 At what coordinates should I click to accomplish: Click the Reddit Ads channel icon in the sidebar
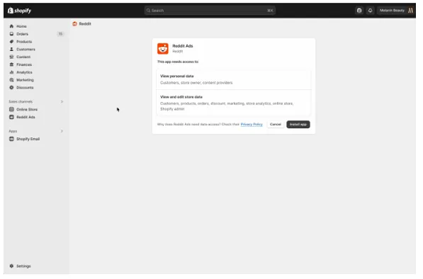pyautogui.click(x=11, y=117)
